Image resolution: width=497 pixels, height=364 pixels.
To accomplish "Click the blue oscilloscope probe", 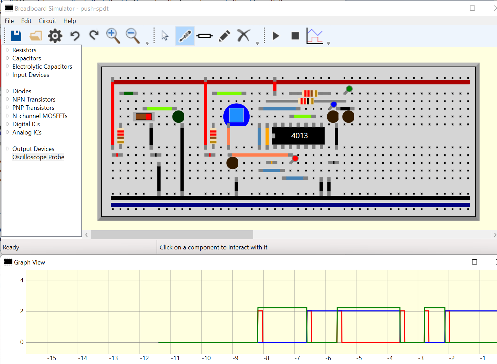I will coord(334,104).
